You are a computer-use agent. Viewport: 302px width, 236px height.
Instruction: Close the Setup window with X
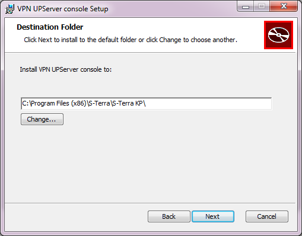(284, 7)
